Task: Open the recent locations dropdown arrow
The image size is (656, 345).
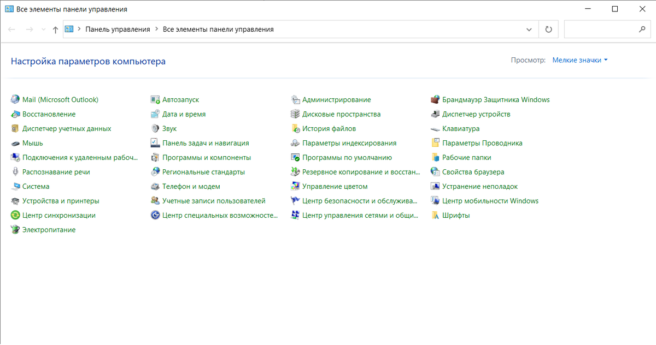Action: (x=43, y=29)
